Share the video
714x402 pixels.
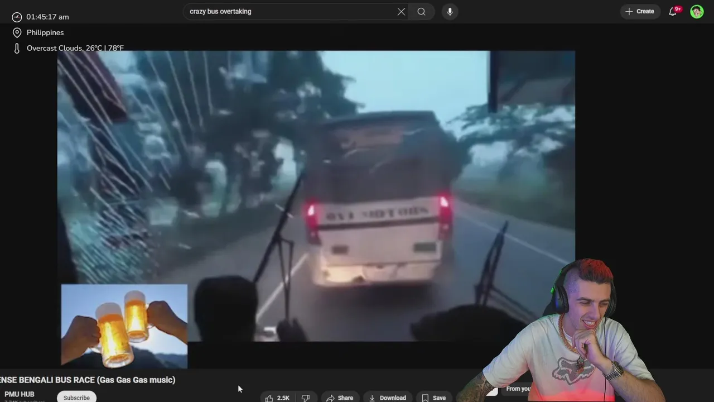point(340,398)
